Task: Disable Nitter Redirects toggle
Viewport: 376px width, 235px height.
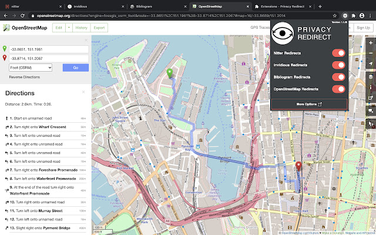Action: click(x=338, y=53)
